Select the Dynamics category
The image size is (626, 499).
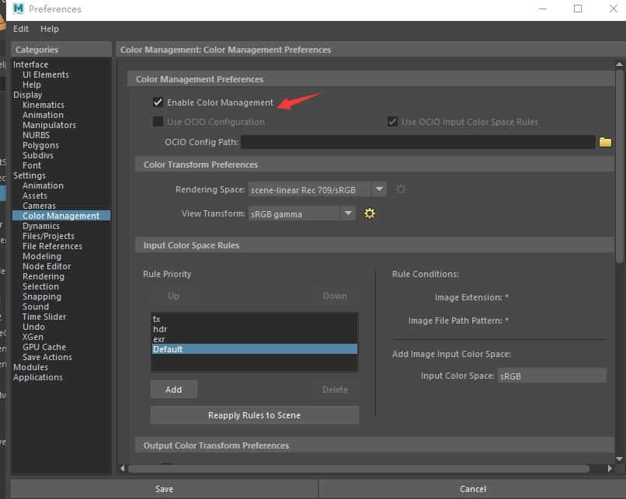(x=41, y=226)
